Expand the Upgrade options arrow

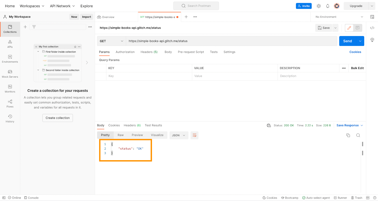pos(372,6)
